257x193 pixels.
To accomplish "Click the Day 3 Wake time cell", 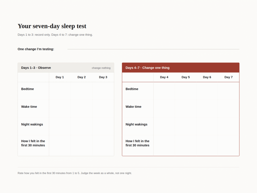I will [x=103, y=109].
